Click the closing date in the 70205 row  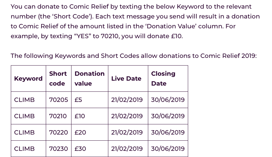[x=168, y=100]
